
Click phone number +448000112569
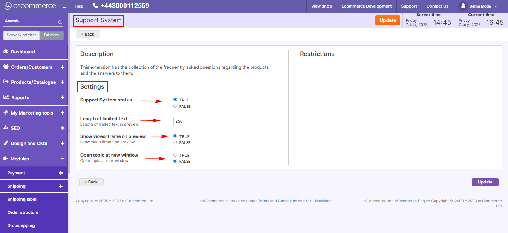(x=125, y=6)
